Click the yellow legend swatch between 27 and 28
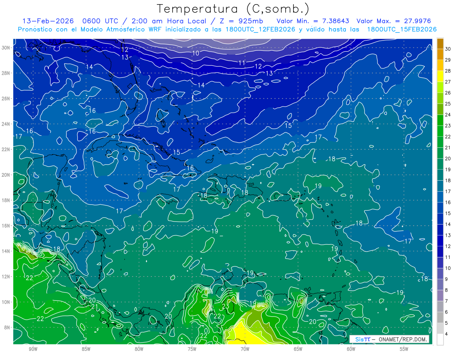The height and width of the screenshot is (354, 458). pyautogui.click(x=440, y=76)
